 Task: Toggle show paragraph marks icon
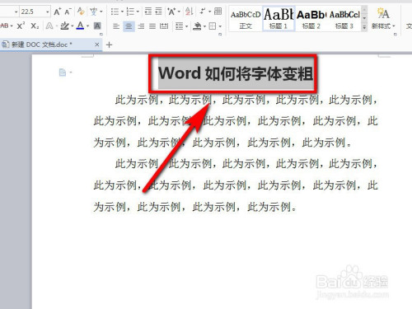[203, 12]
